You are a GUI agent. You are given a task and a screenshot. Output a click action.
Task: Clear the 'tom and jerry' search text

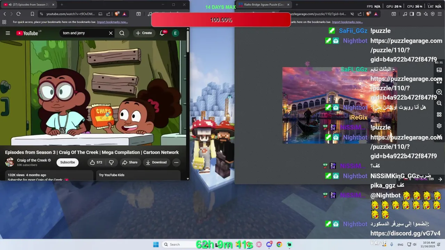coord(111,33)
